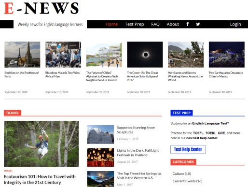Image resolution: width=248 pixels, height=187 pixels.
Task: Open the Sapporo snow sculpture thumbnail
Action: point(100,134)
